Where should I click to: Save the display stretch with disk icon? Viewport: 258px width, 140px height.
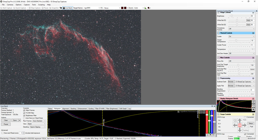click(x=253, y=109)
